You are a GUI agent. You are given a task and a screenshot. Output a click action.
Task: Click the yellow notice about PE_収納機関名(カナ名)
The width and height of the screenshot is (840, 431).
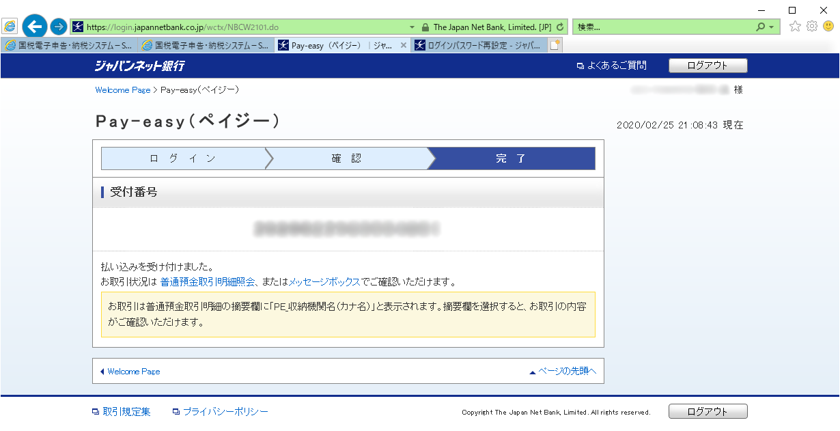click(x=348, y=315)
